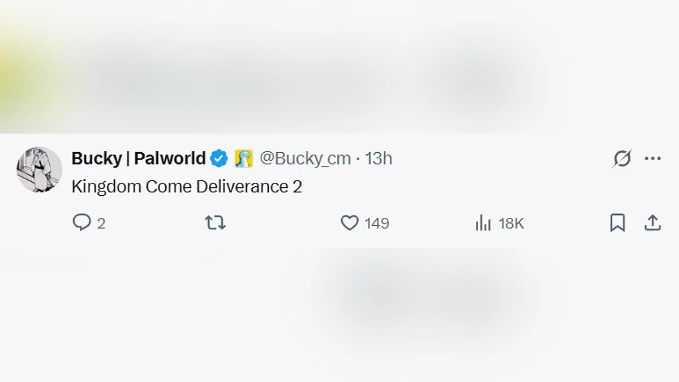Open the three-dot more options menu

pos(652,159)
